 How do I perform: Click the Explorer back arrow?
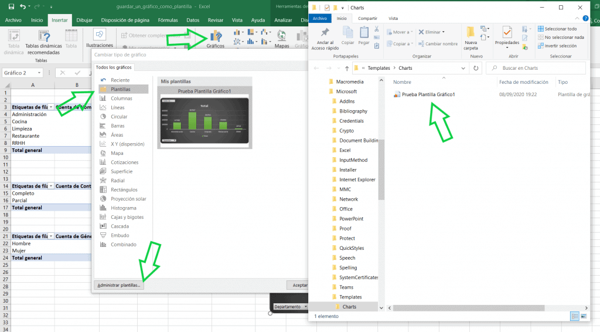[x=316, y=68]
